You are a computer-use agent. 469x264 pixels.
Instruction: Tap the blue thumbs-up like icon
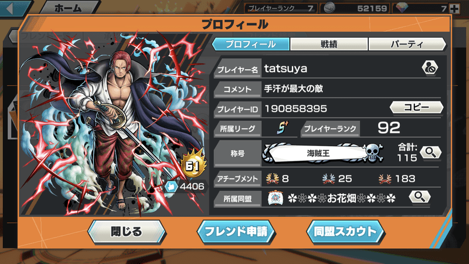[x=171, y=187]
